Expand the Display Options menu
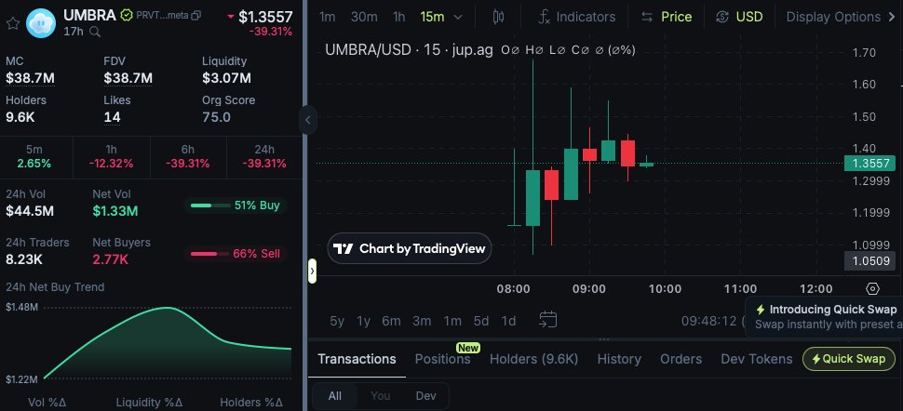This screenshot has width=903, height=411. (x=833, y=17)
